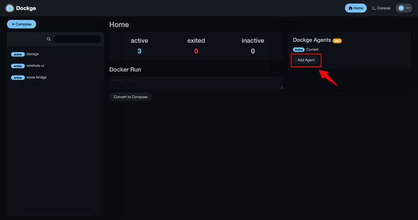This screenshot has height=220, width=418.
Task: Focus the stack search field
Action: [77, 39]
